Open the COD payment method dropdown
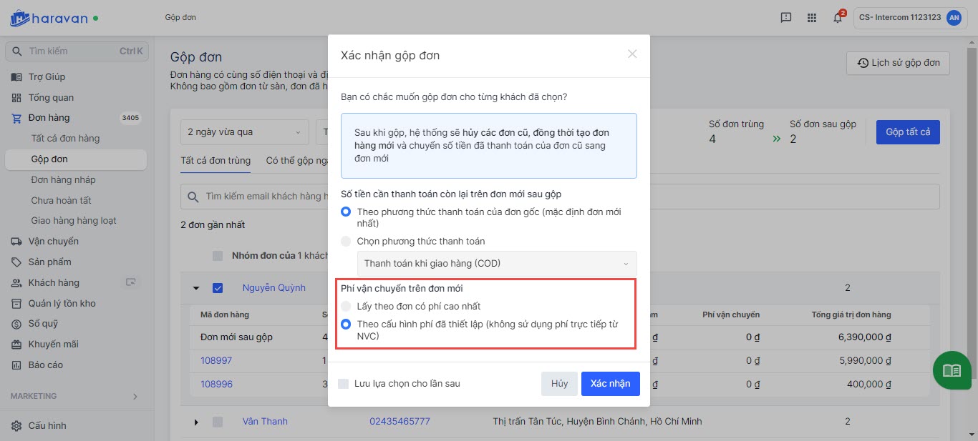978x441 pixels. (497, 264)
